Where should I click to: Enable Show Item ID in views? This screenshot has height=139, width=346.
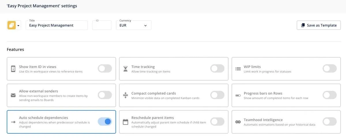(105, 68)
